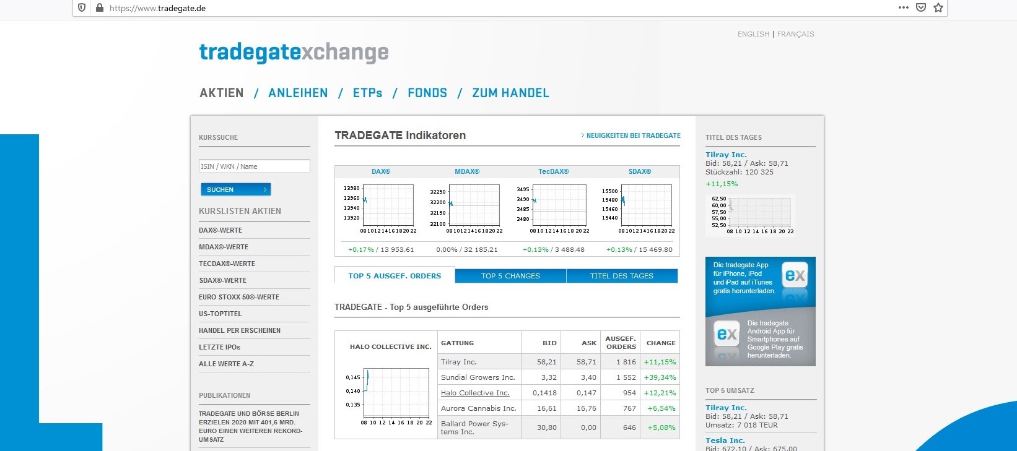Click the SDAX® chart title link
This screenshot has width=1017, height=451.
[640, 171]
